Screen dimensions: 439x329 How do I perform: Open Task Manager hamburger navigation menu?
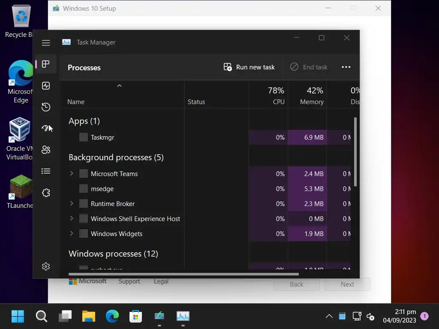(46, 43)
